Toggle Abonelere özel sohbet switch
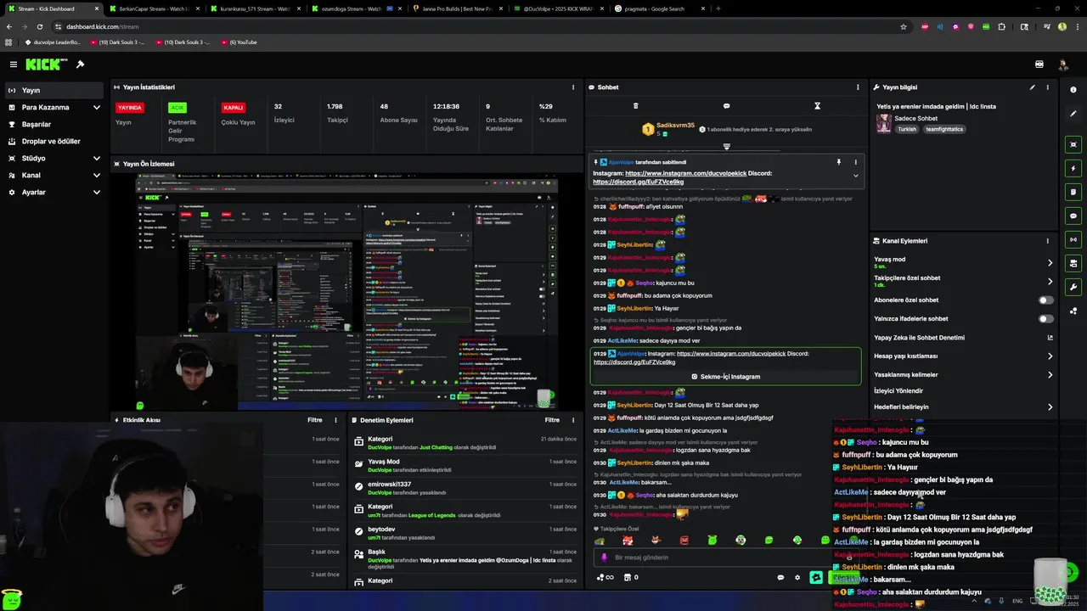 tap(1046, 300)
